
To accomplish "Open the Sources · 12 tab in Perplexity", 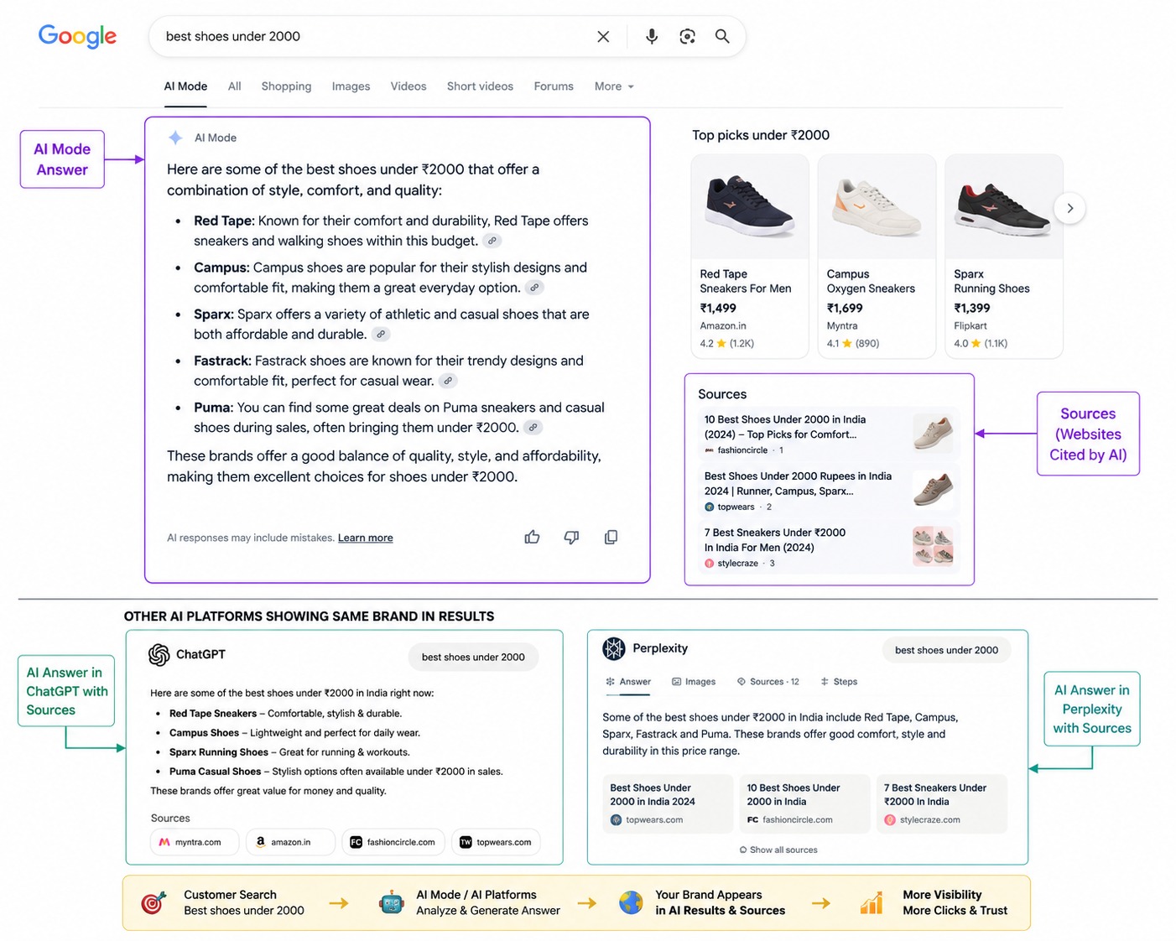I will tap(768, 682).
